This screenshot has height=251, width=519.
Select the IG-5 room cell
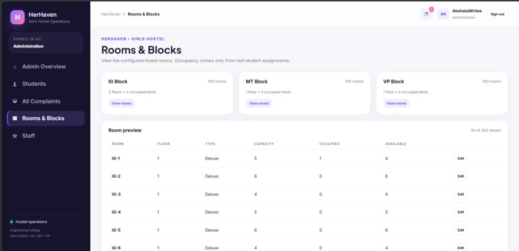(x=116, y=230)
